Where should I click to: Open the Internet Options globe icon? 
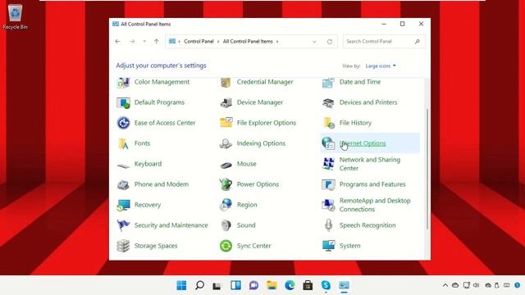pos(328,143)
